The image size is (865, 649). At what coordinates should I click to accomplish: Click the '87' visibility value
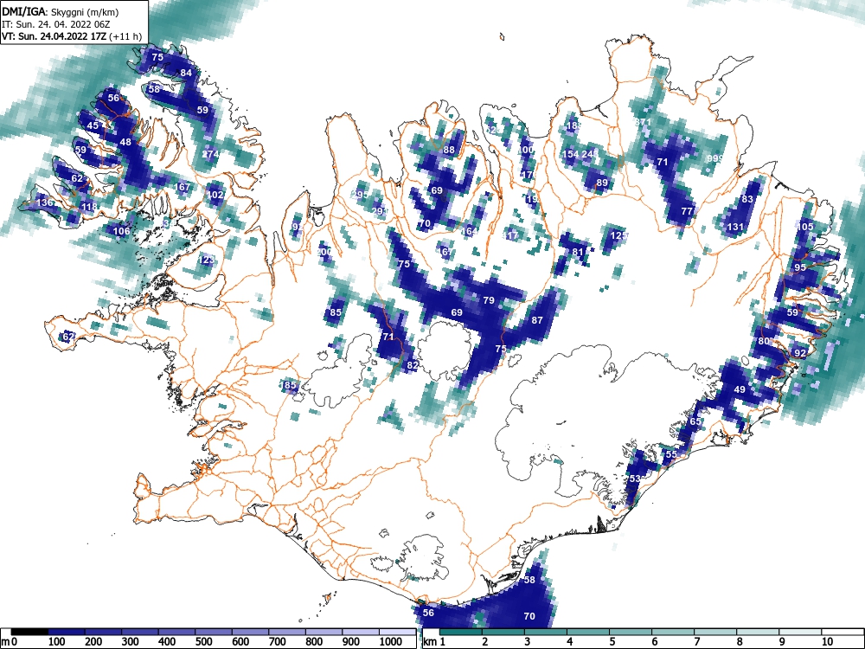click(537, 319)
